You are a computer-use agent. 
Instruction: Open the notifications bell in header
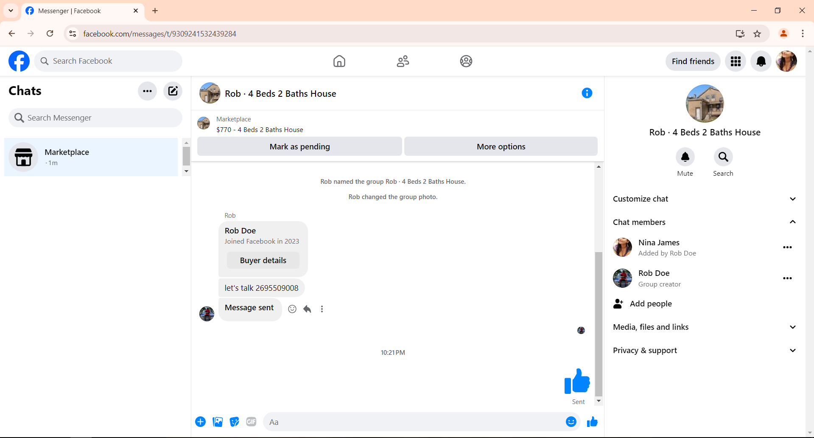[761, 61]
